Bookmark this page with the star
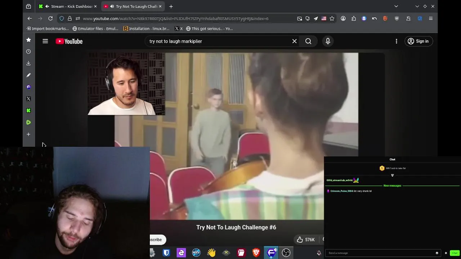The width and height of the screenshot is (461, 259). click(332, 19)
